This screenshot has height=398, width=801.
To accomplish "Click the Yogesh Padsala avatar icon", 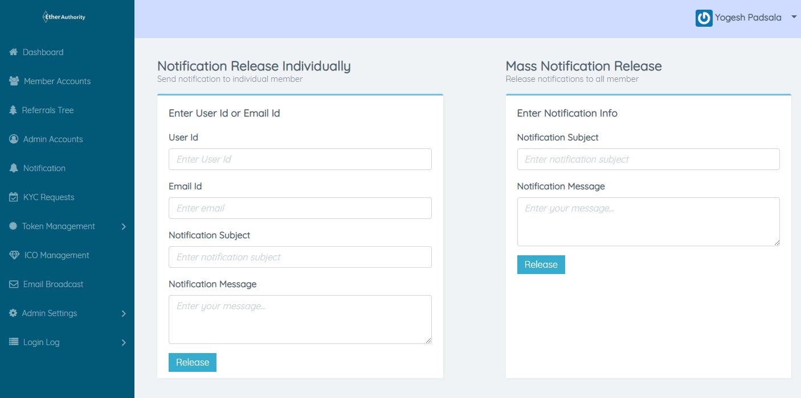I will (704, 18).
